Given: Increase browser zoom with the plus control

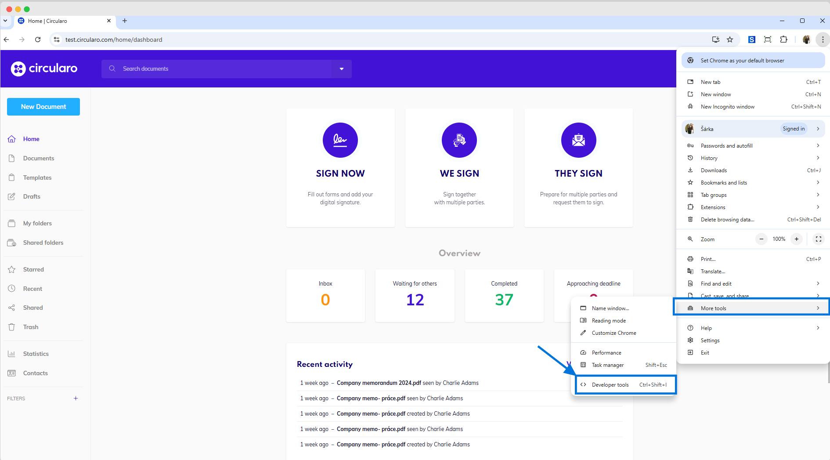Looking at the screenshot, I should (797, 239).
